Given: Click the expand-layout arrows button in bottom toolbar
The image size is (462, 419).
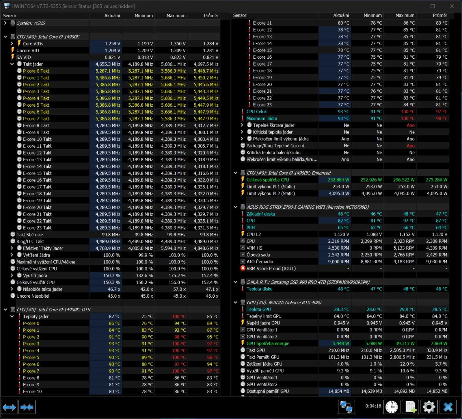Looking at the screenshot, I should 9,407.
